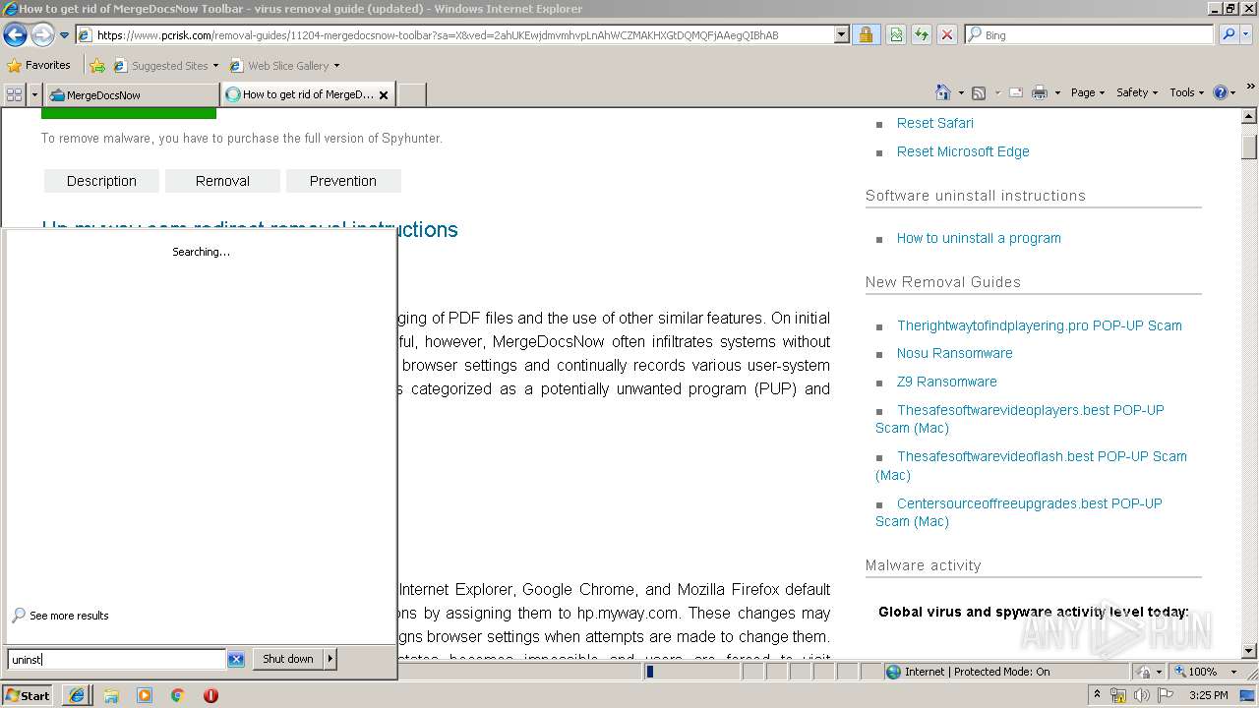The height and width of the screenshot is (708, 1259).
Task: Open the Thesafesoftwarevideoplayers.best POP-UP Scam link
Action: coord(1020,419)
